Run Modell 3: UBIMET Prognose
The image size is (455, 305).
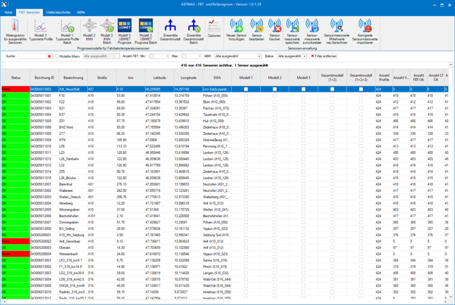tap(124, 31)
